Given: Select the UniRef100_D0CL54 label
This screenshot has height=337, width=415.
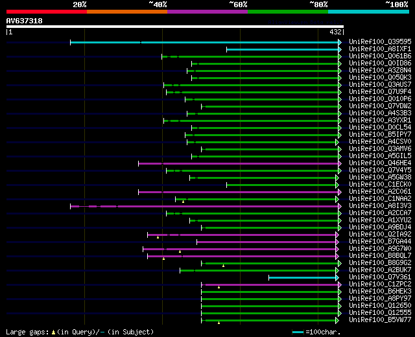Looking at the screenshot, I should click(380, 128).
